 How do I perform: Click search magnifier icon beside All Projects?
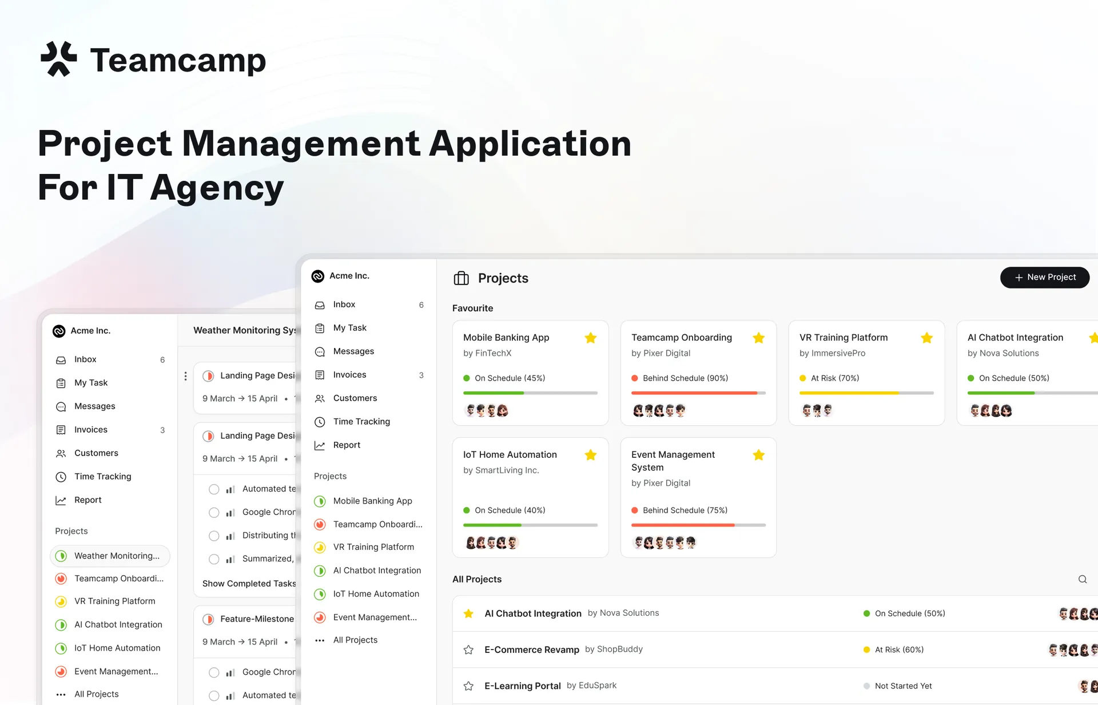(x=1082, y=579)
